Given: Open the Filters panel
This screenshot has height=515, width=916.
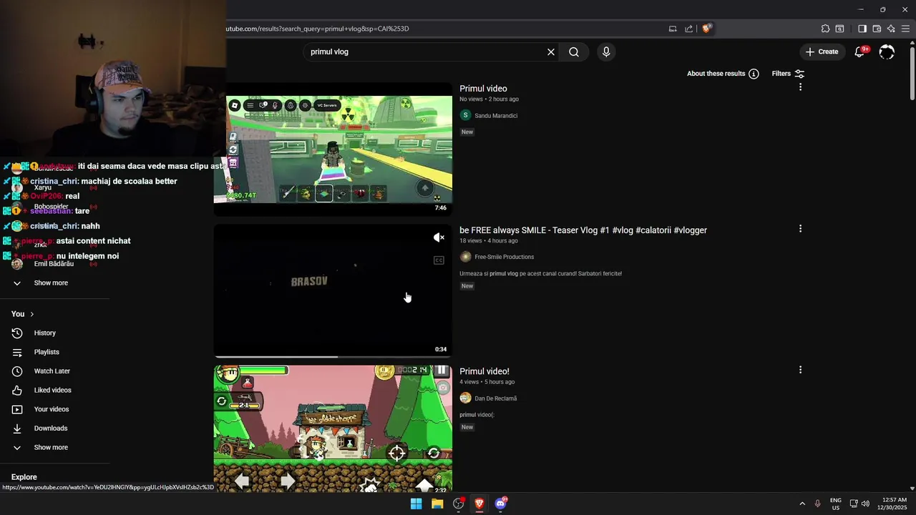Looking at the screenshot, I should click(x=788, y=74).
